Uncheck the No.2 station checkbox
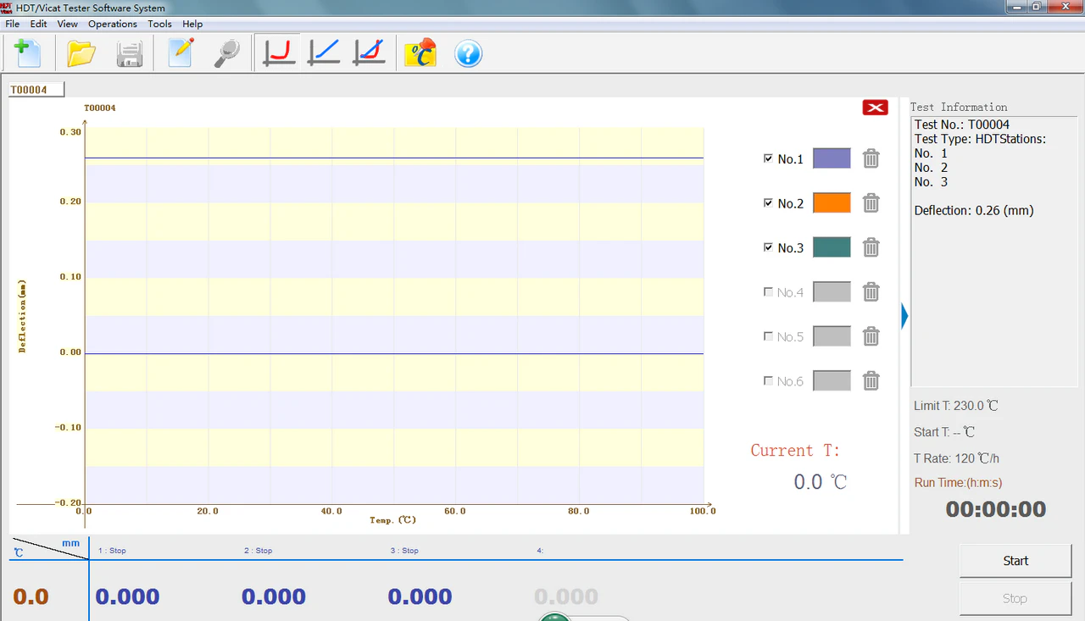The height and width of the screenshot is (621, 1085). (x=768, y=203)
